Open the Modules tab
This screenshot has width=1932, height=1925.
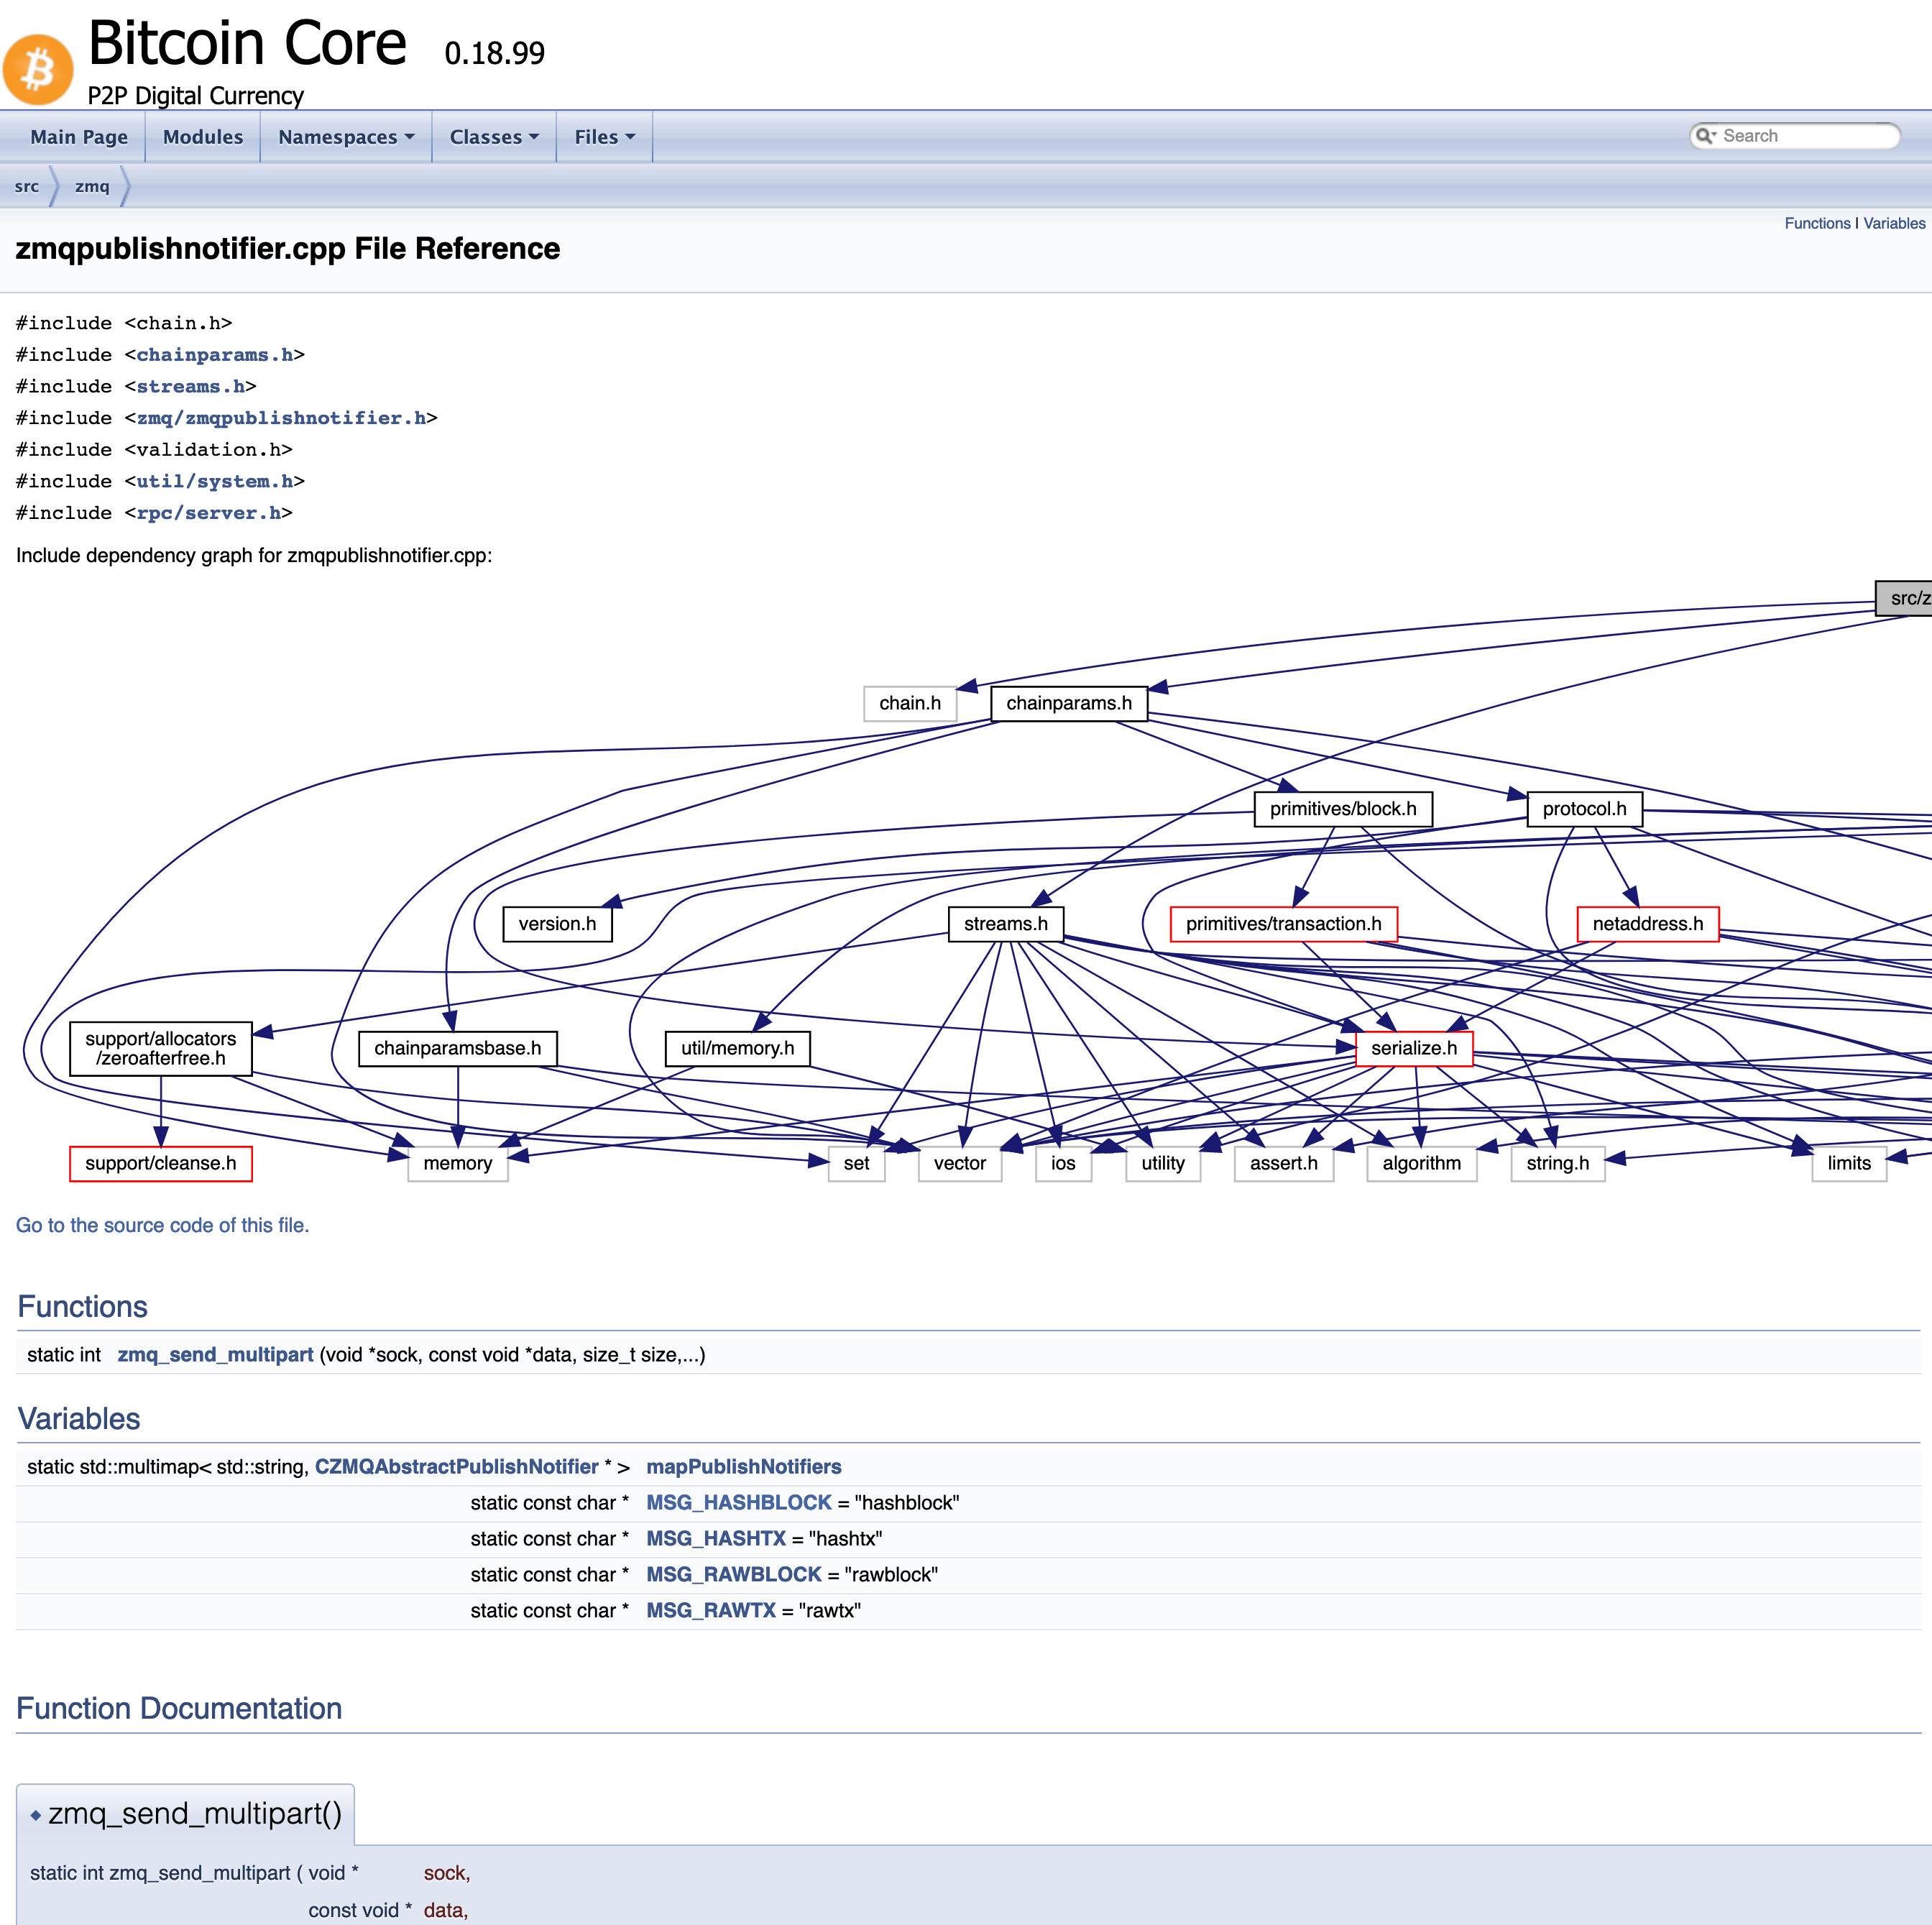pyautogui.click(x=203, y=137)
